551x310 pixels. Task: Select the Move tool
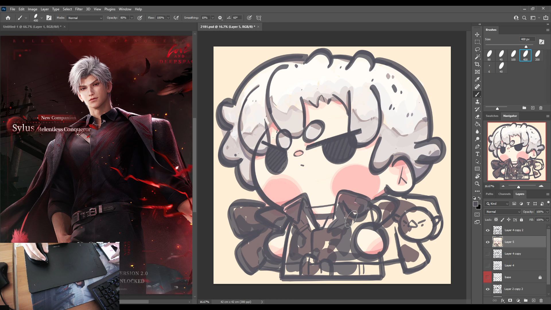[x=477, y=34]
